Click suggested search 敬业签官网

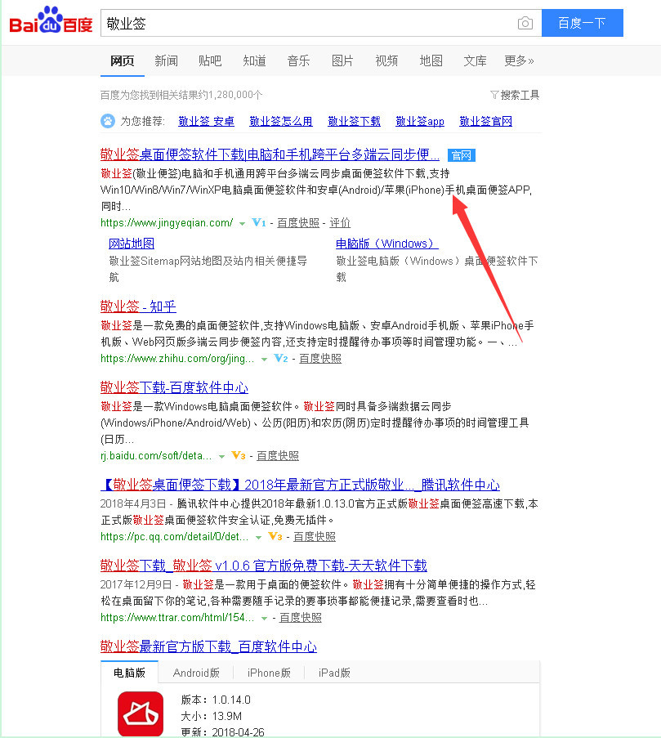click(x=486, y=121)
